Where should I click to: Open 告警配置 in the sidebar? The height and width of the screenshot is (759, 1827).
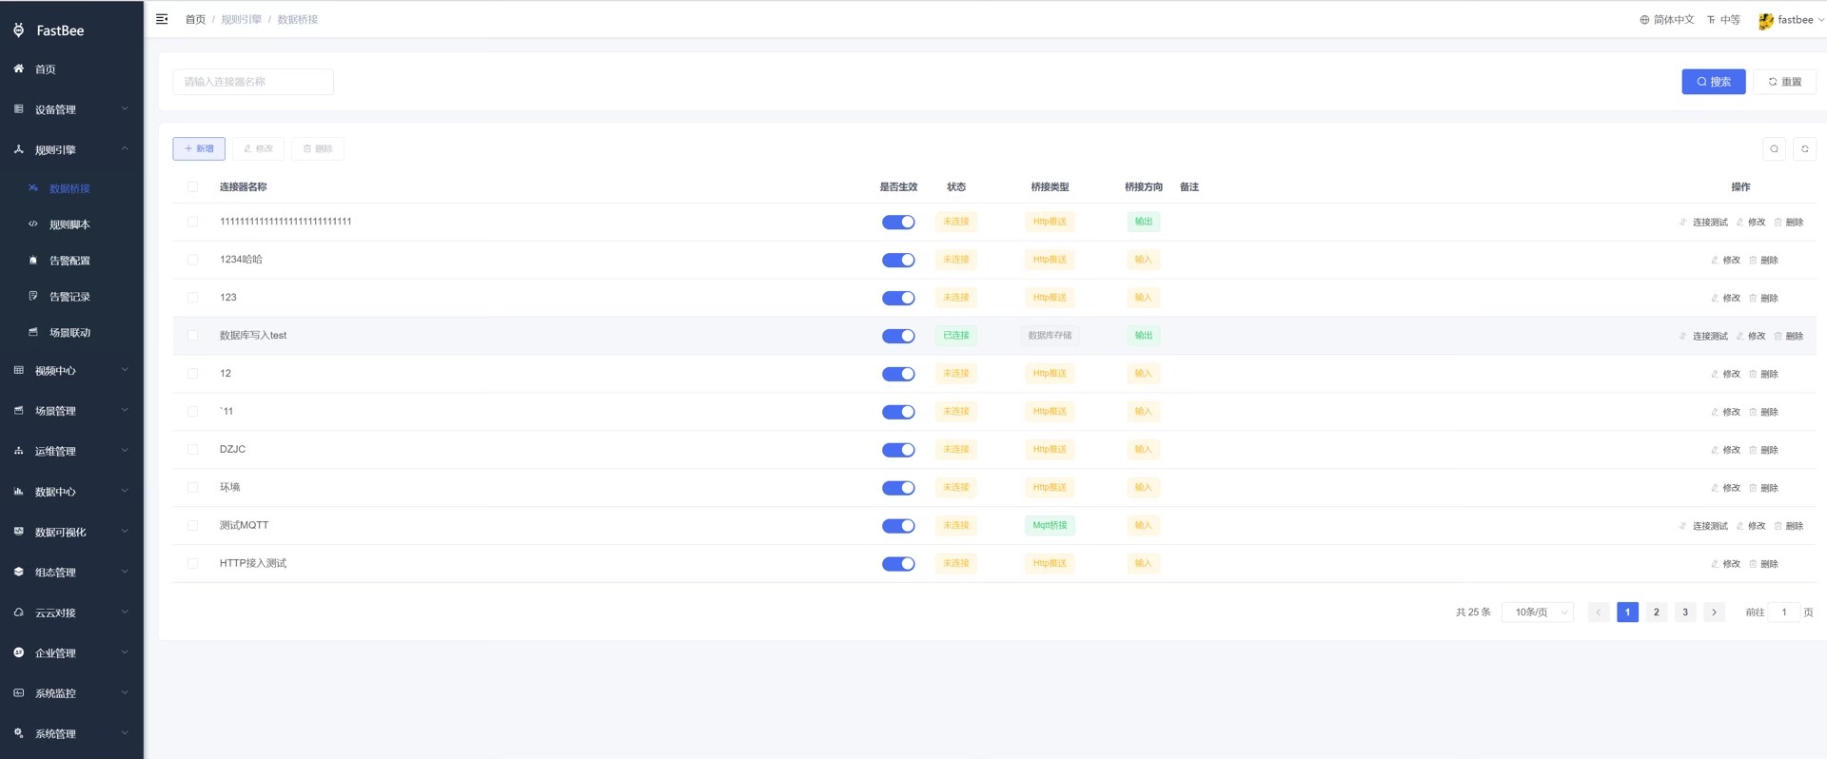pos(69,261)
